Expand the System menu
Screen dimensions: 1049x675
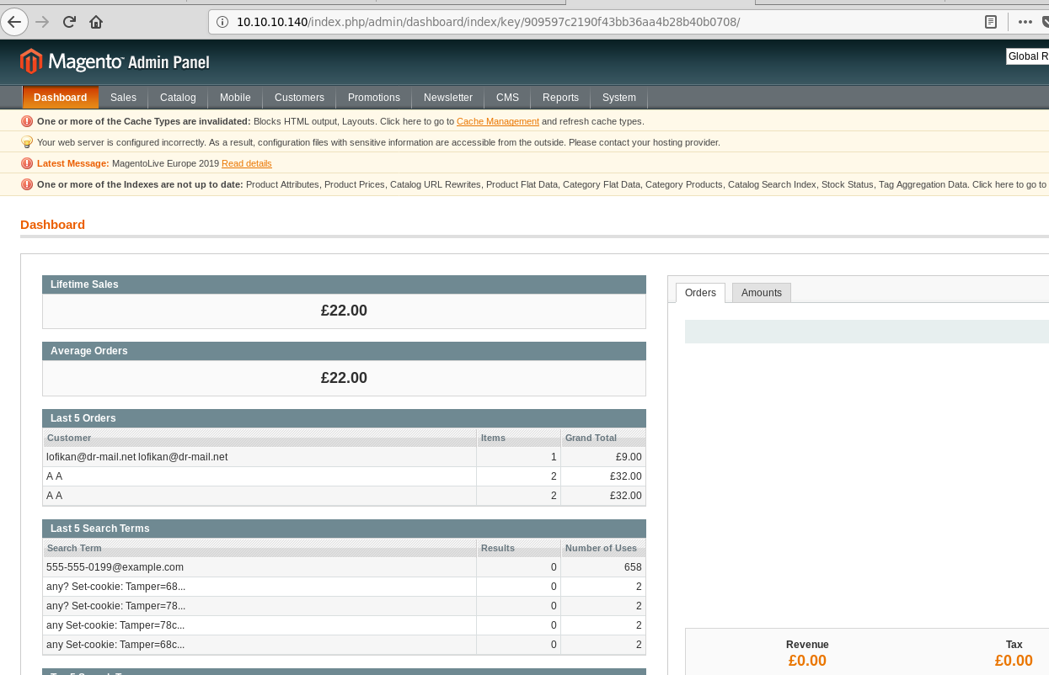click(x=618, y=98)
